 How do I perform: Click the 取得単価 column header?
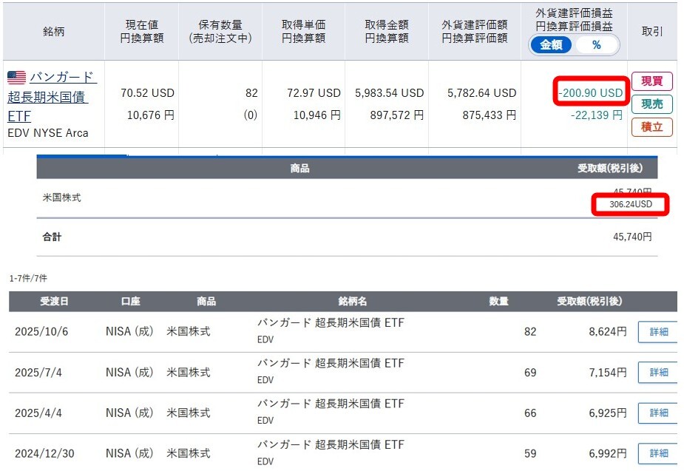[x=303, y=30]
